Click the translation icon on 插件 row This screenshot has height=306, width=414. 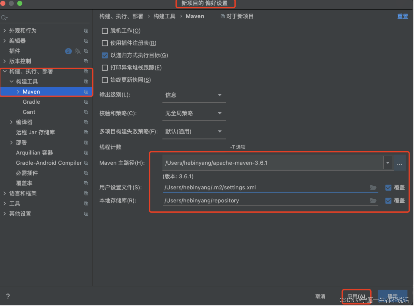click(78, 51)
